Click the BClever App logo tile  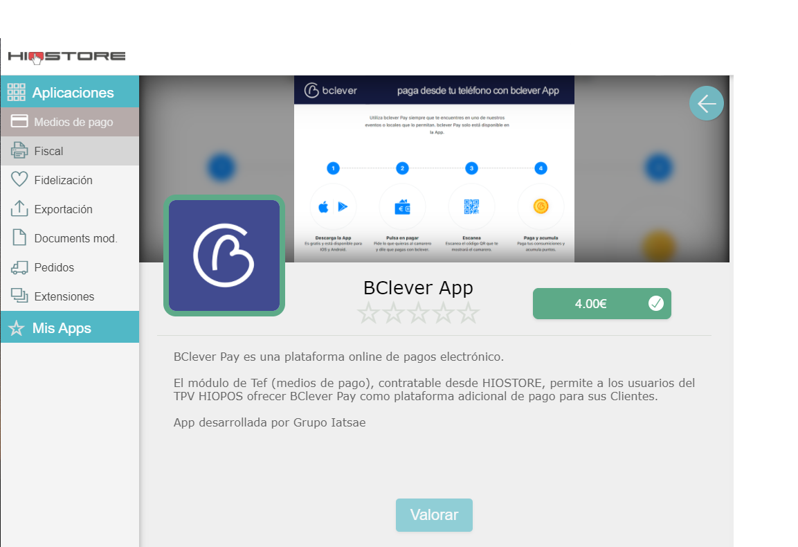click(x=224, y=255)
